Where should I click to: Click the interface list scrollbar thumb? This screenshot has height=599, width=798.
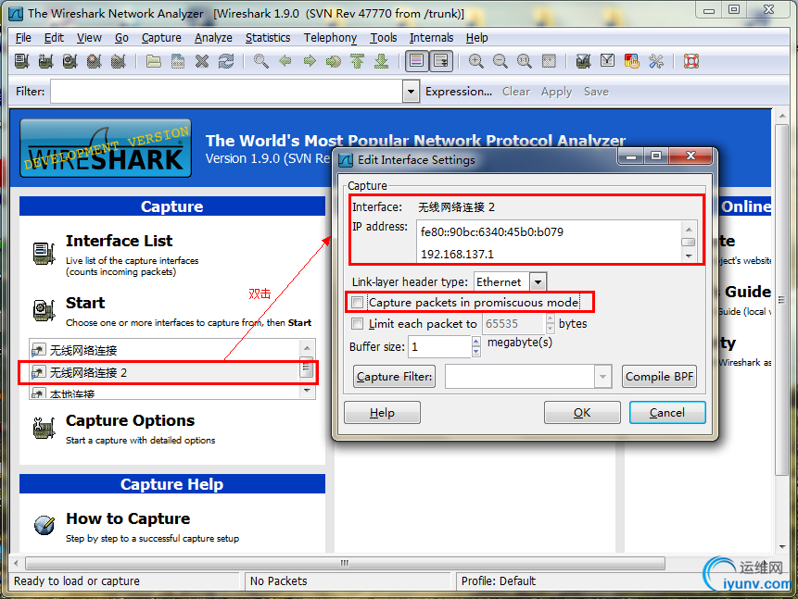point(307,368)
